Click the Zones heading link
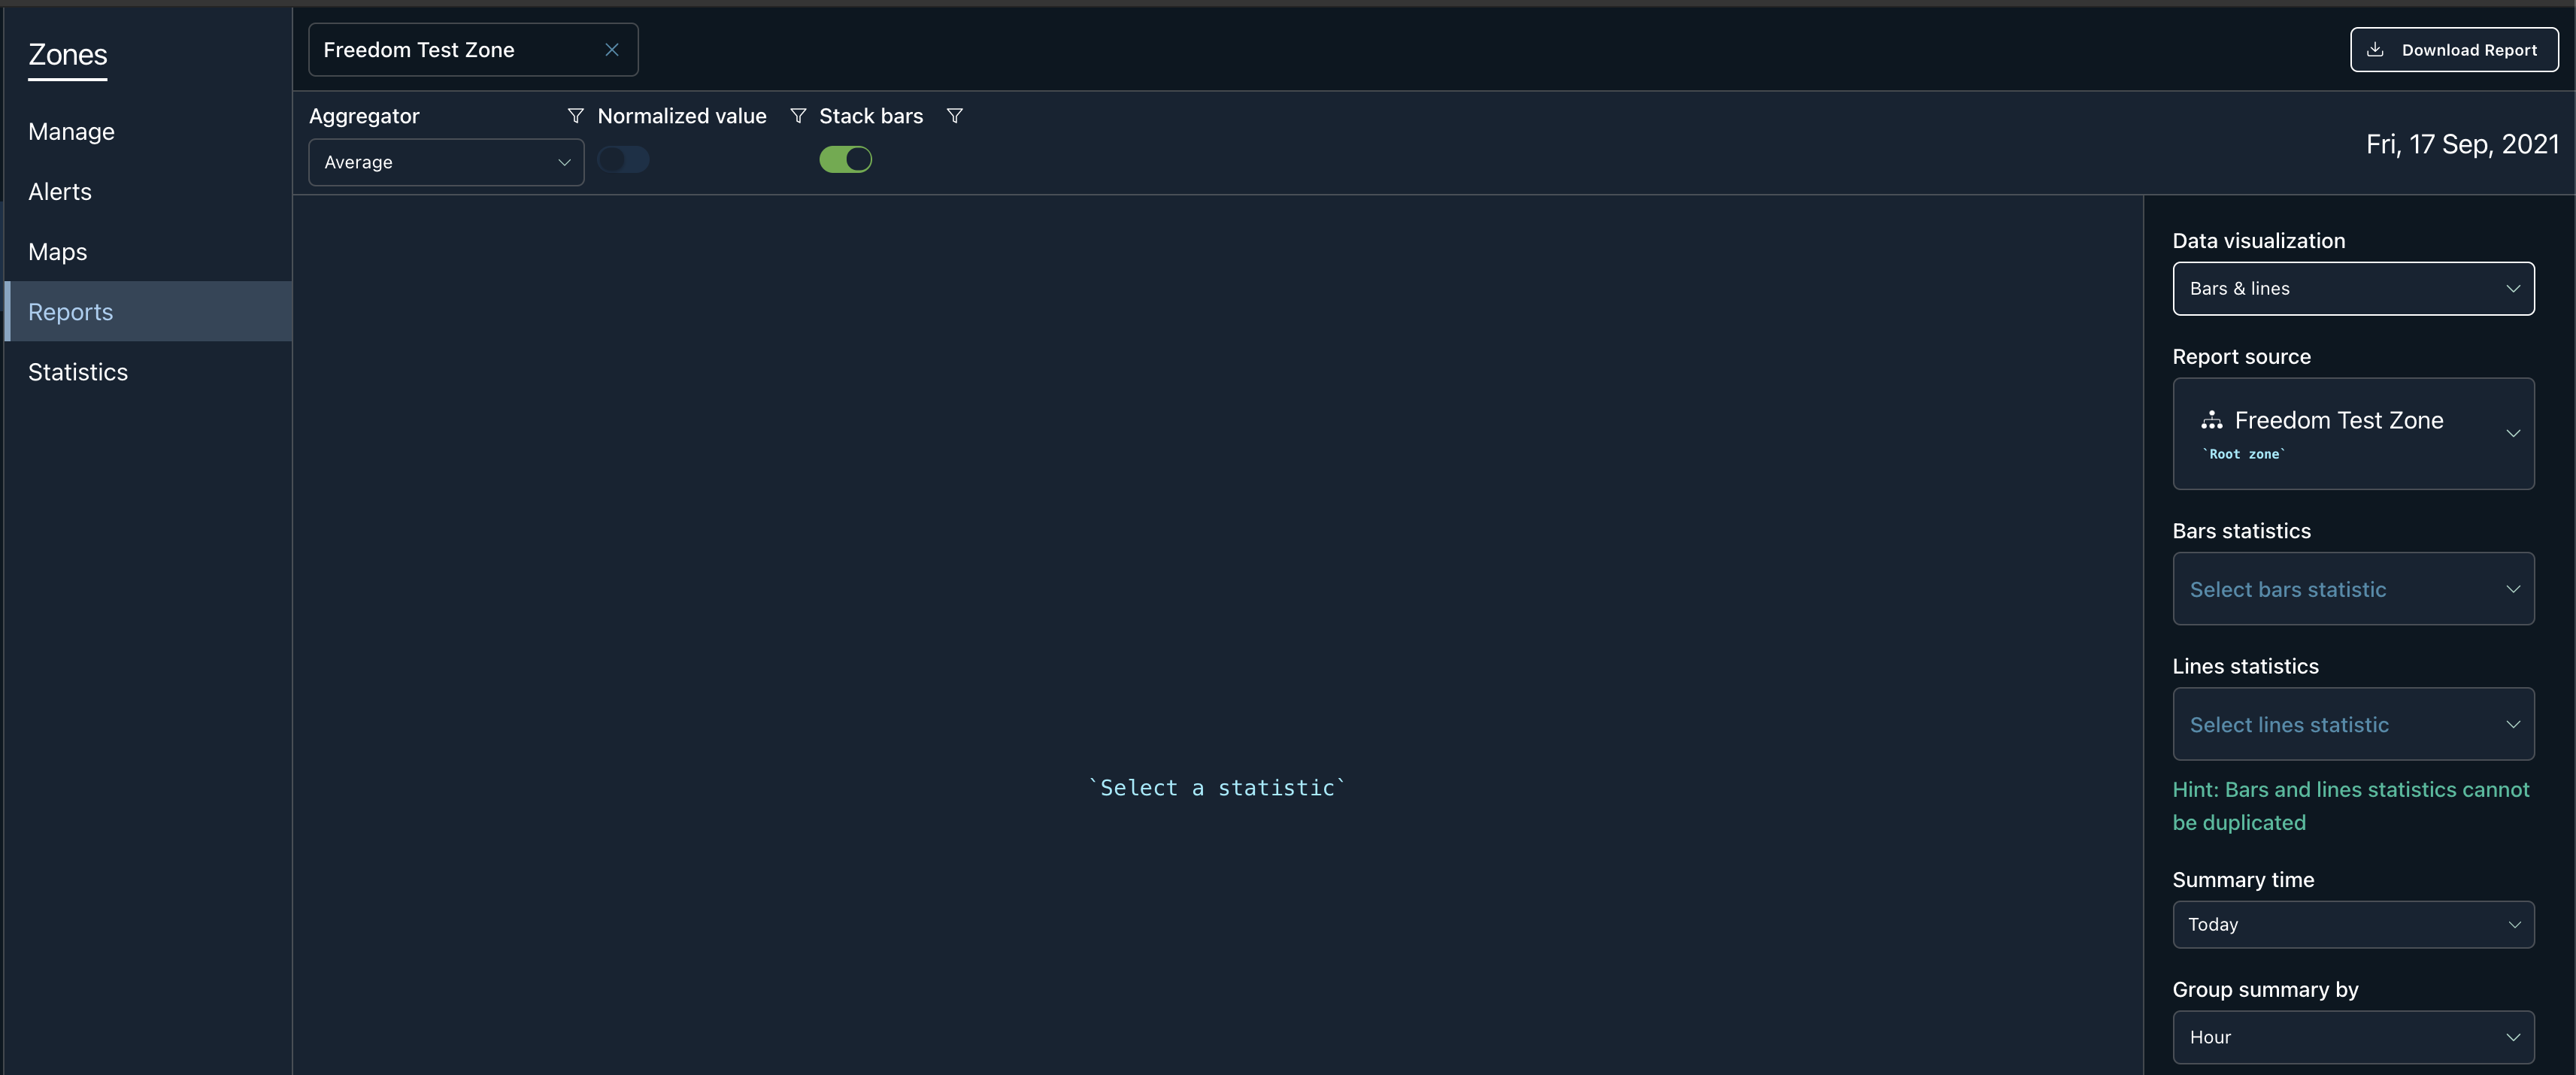The height and width of the screenshot is (1075, 2576). coord(67,55)
